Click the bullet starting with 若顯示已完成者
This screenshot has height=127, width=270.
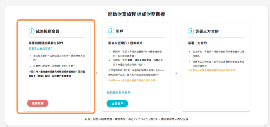(54, 66)
